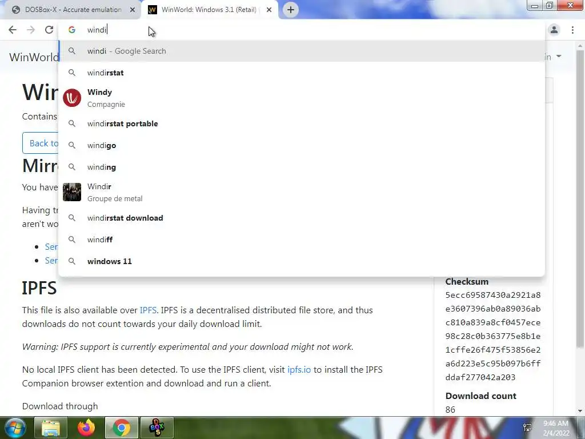Open the Windows Start menu orb
This screenshot has height=439, width=585.
click(14, 428)
